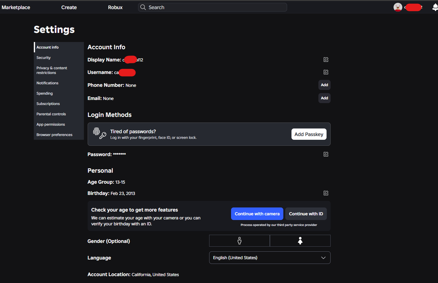The image size is (438, 283).
Task: Click 'Check your age to get more features'
Action: coord(135,210)
